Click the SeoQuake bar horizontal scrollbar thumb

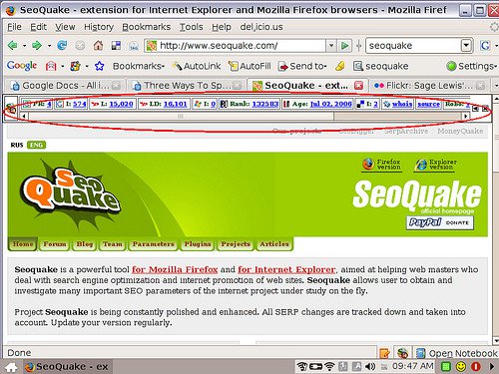tap(181, 116)
